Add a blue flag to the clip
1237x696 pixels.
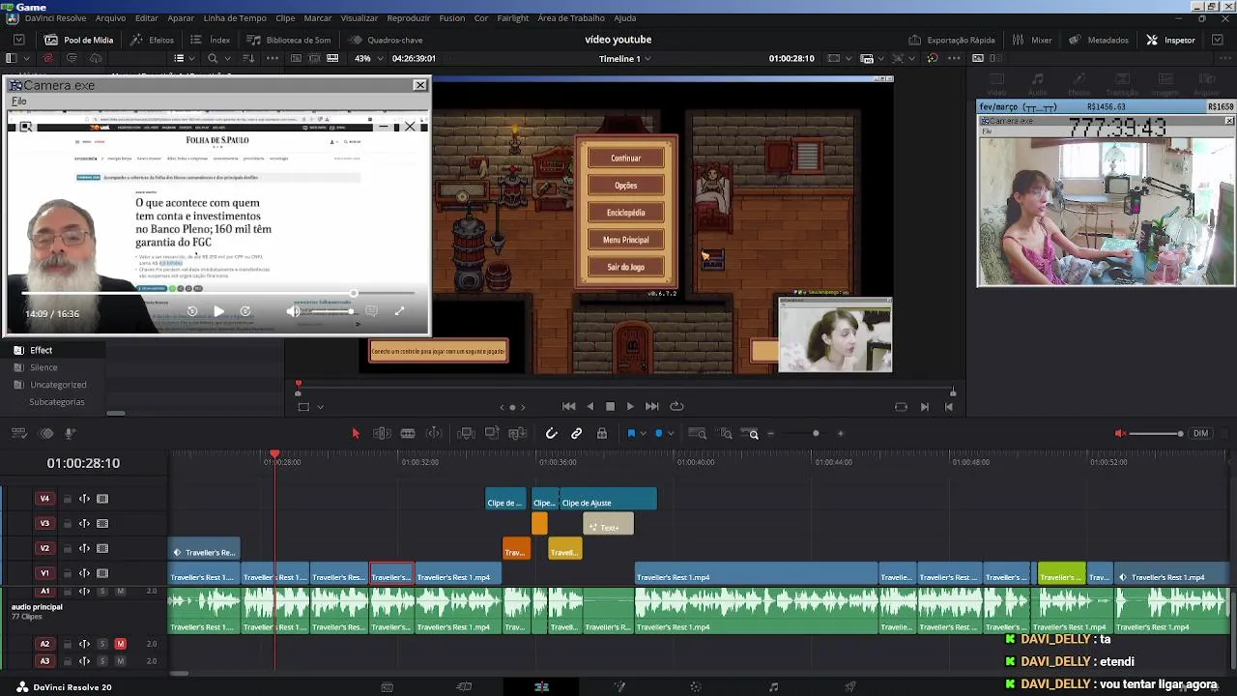click(x=631, y=434)
